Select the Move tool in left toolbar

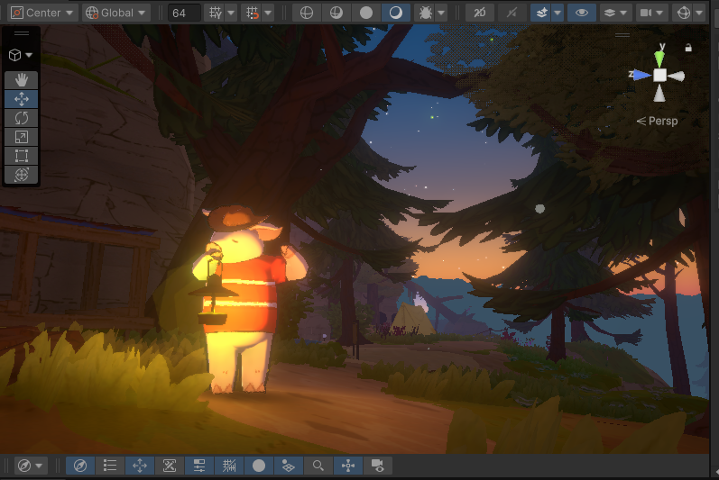coord(21,99)
